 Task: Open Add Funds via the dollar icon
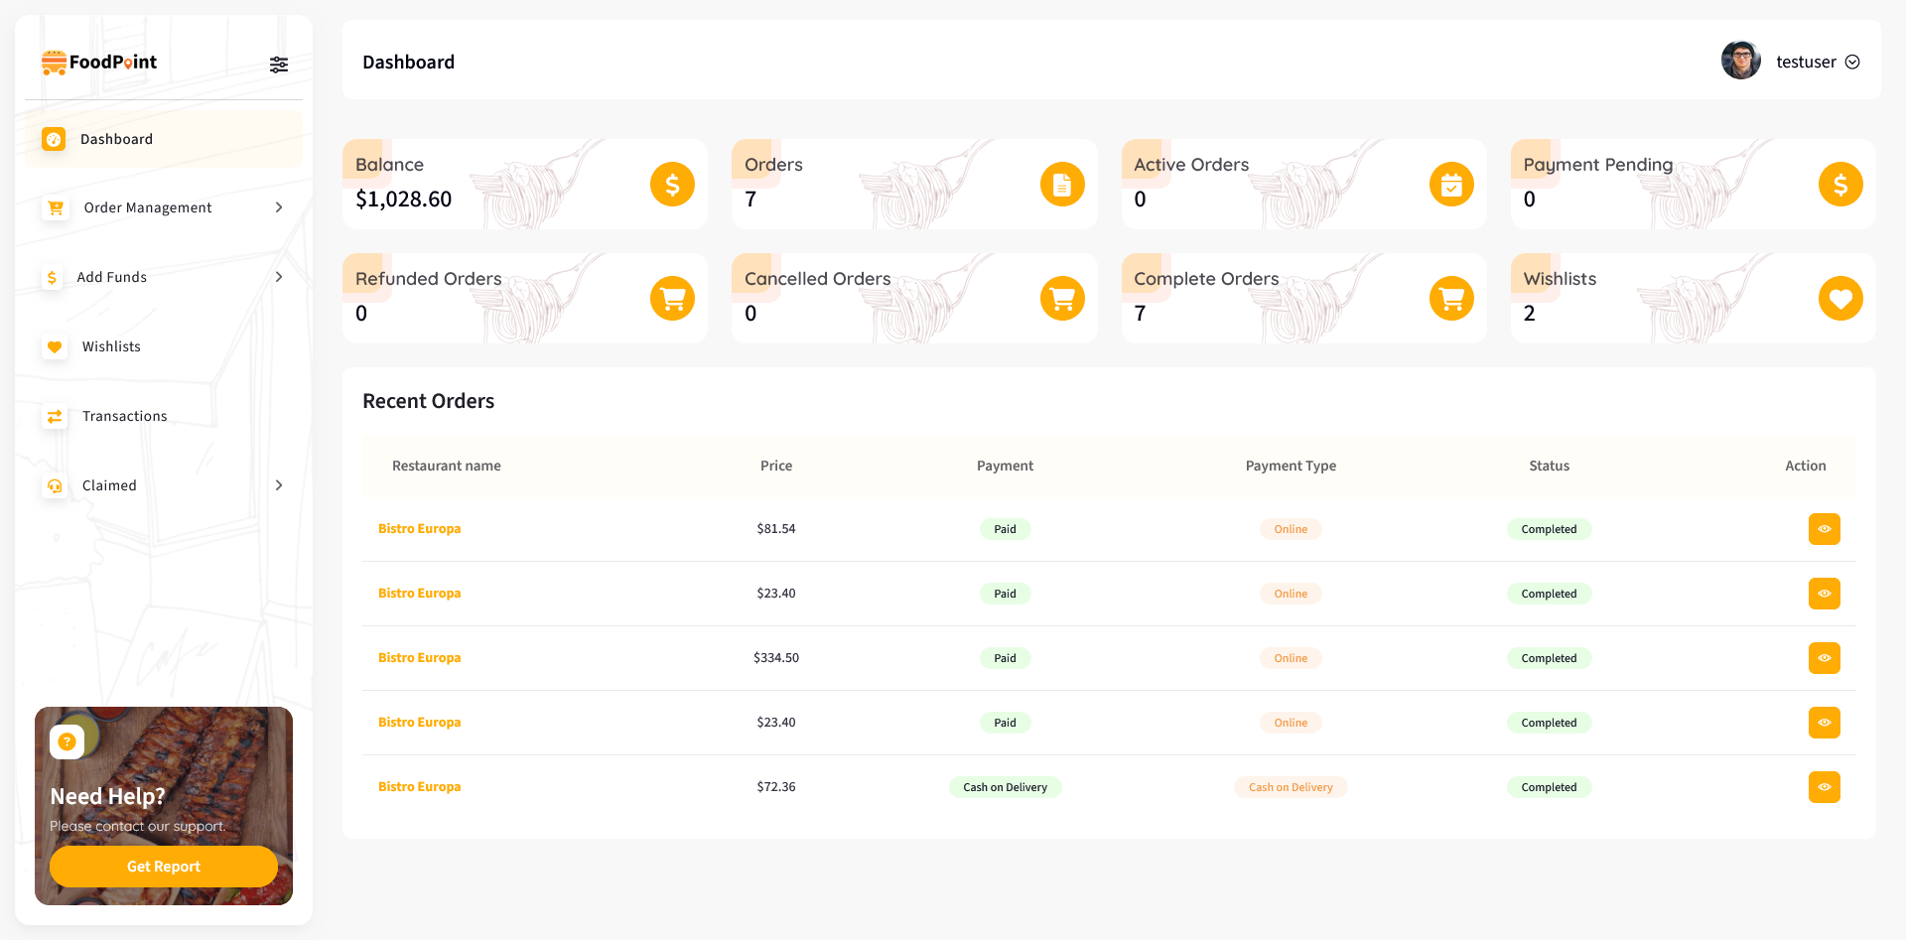click(x=52, y=277)
